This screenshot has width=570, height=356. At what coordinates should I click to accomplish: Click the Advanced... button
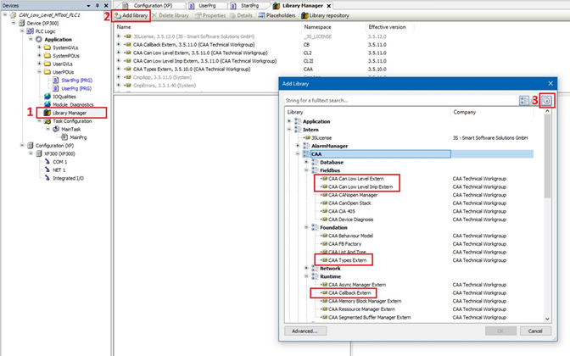(305, 331)
